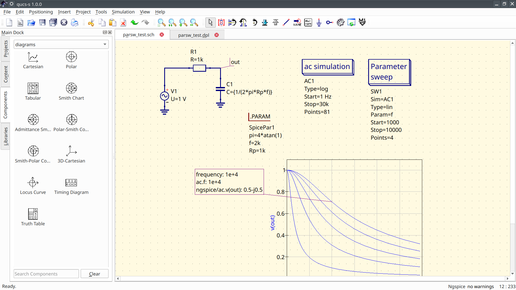This screenshot has width=516, height=290.
Task: Open the Simulation menu
Action: coord(123,12)
